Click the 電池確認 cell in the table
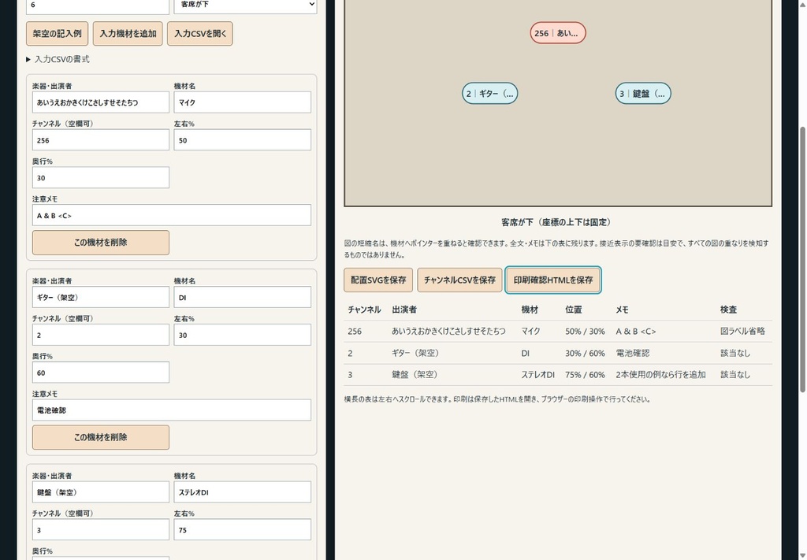Viewport: 807px width, 560px height. pyautogui.click(x=633, y=353)
